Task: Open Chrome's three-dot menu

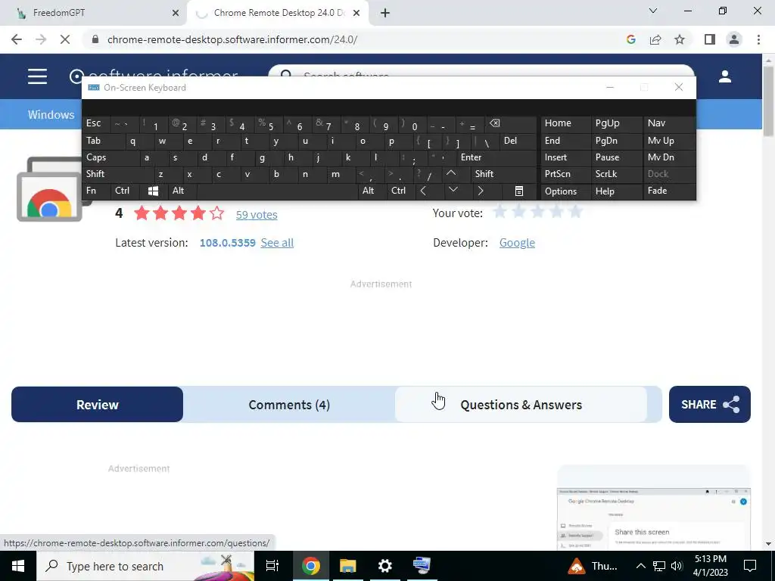Action: click(x=758, y=39)
